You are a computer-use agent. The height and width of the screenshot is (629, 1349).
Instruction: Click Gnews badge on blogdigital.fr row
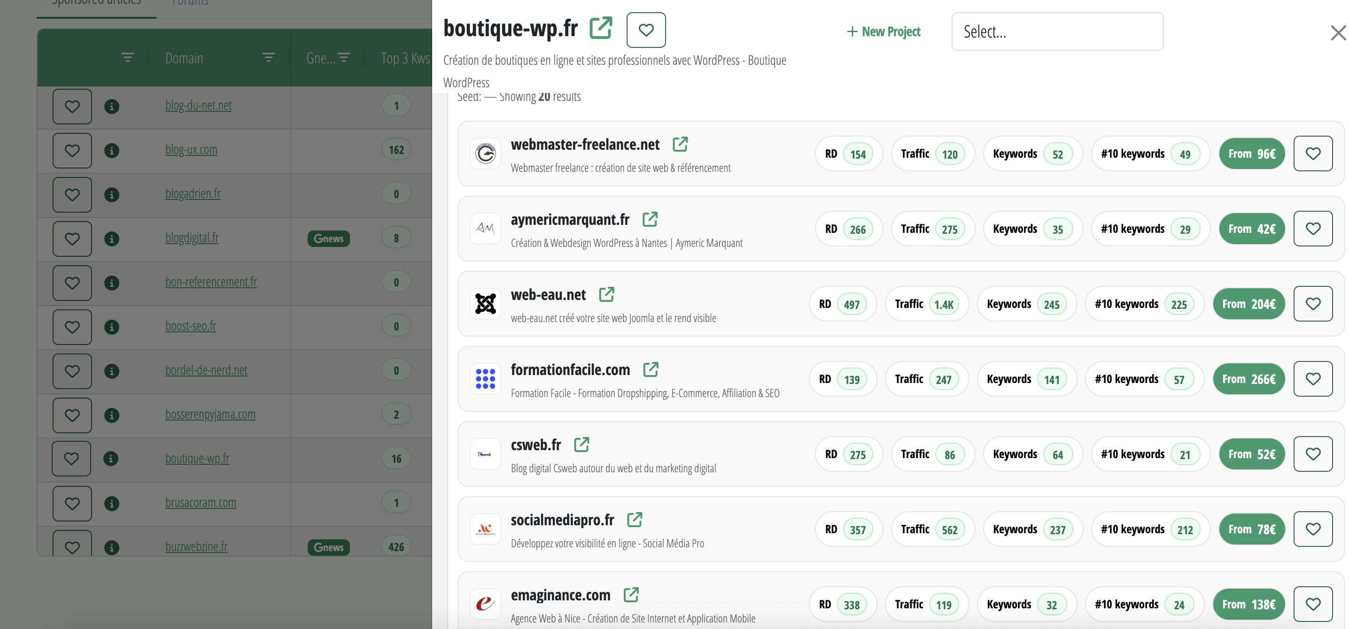328,238
